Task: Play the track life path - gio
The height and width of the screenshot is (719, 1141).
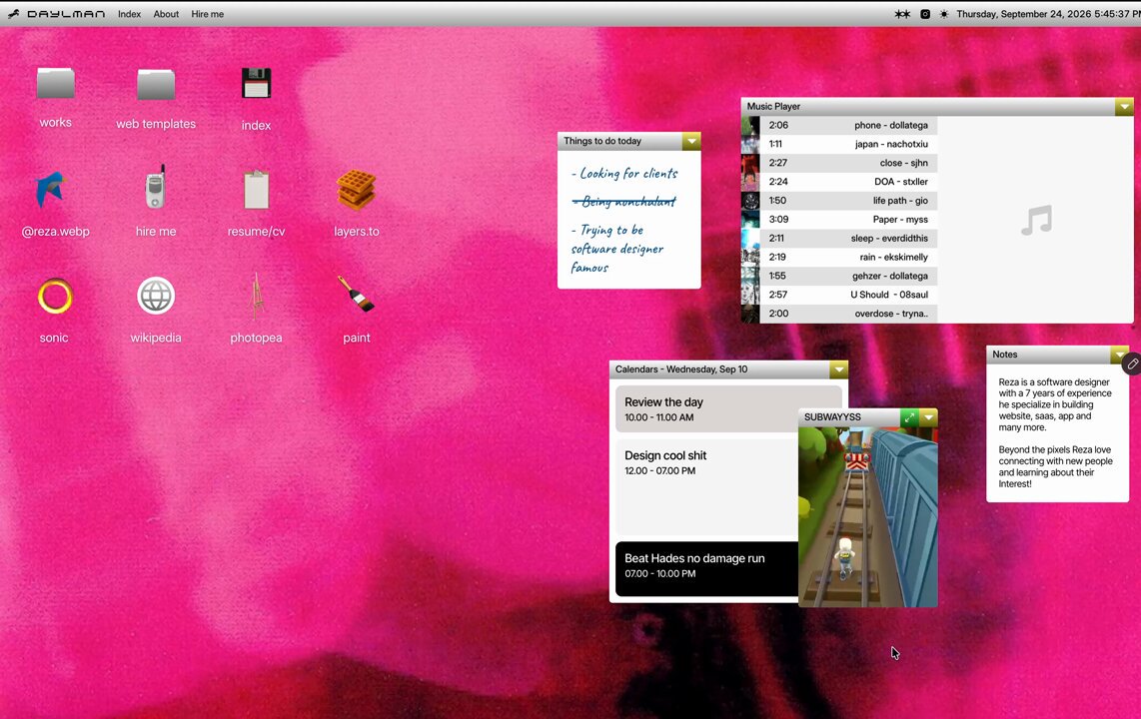Action: [839, 201]
